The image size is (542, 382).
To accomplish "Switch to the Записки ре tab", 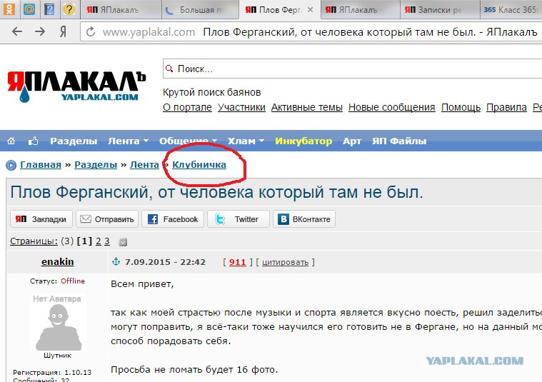I will 440,10.
